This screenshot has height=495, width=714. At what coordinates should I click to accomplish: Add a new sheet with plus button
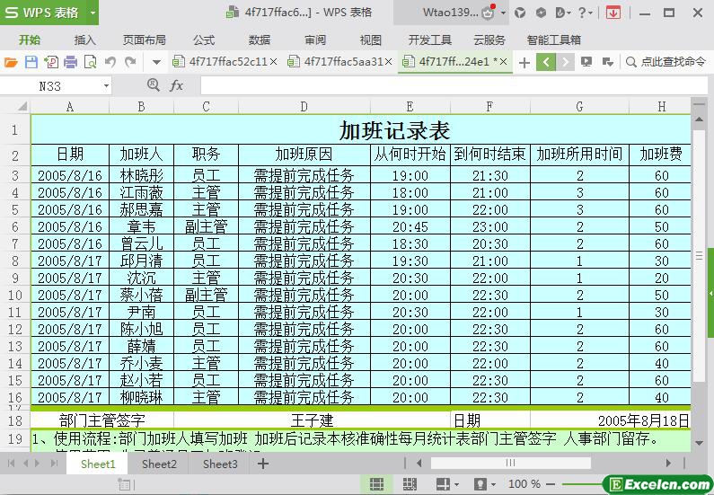pyautogui.click(x=263, y=464)
